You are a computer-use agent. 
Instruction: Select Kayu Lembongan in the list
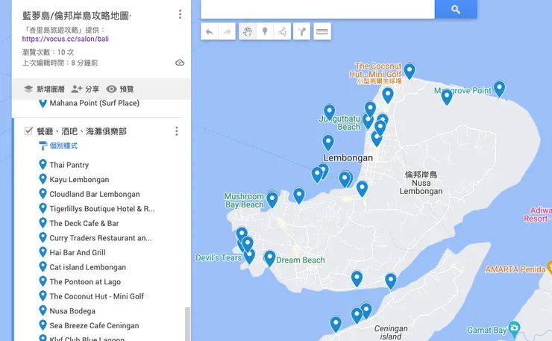pos(79,179)
